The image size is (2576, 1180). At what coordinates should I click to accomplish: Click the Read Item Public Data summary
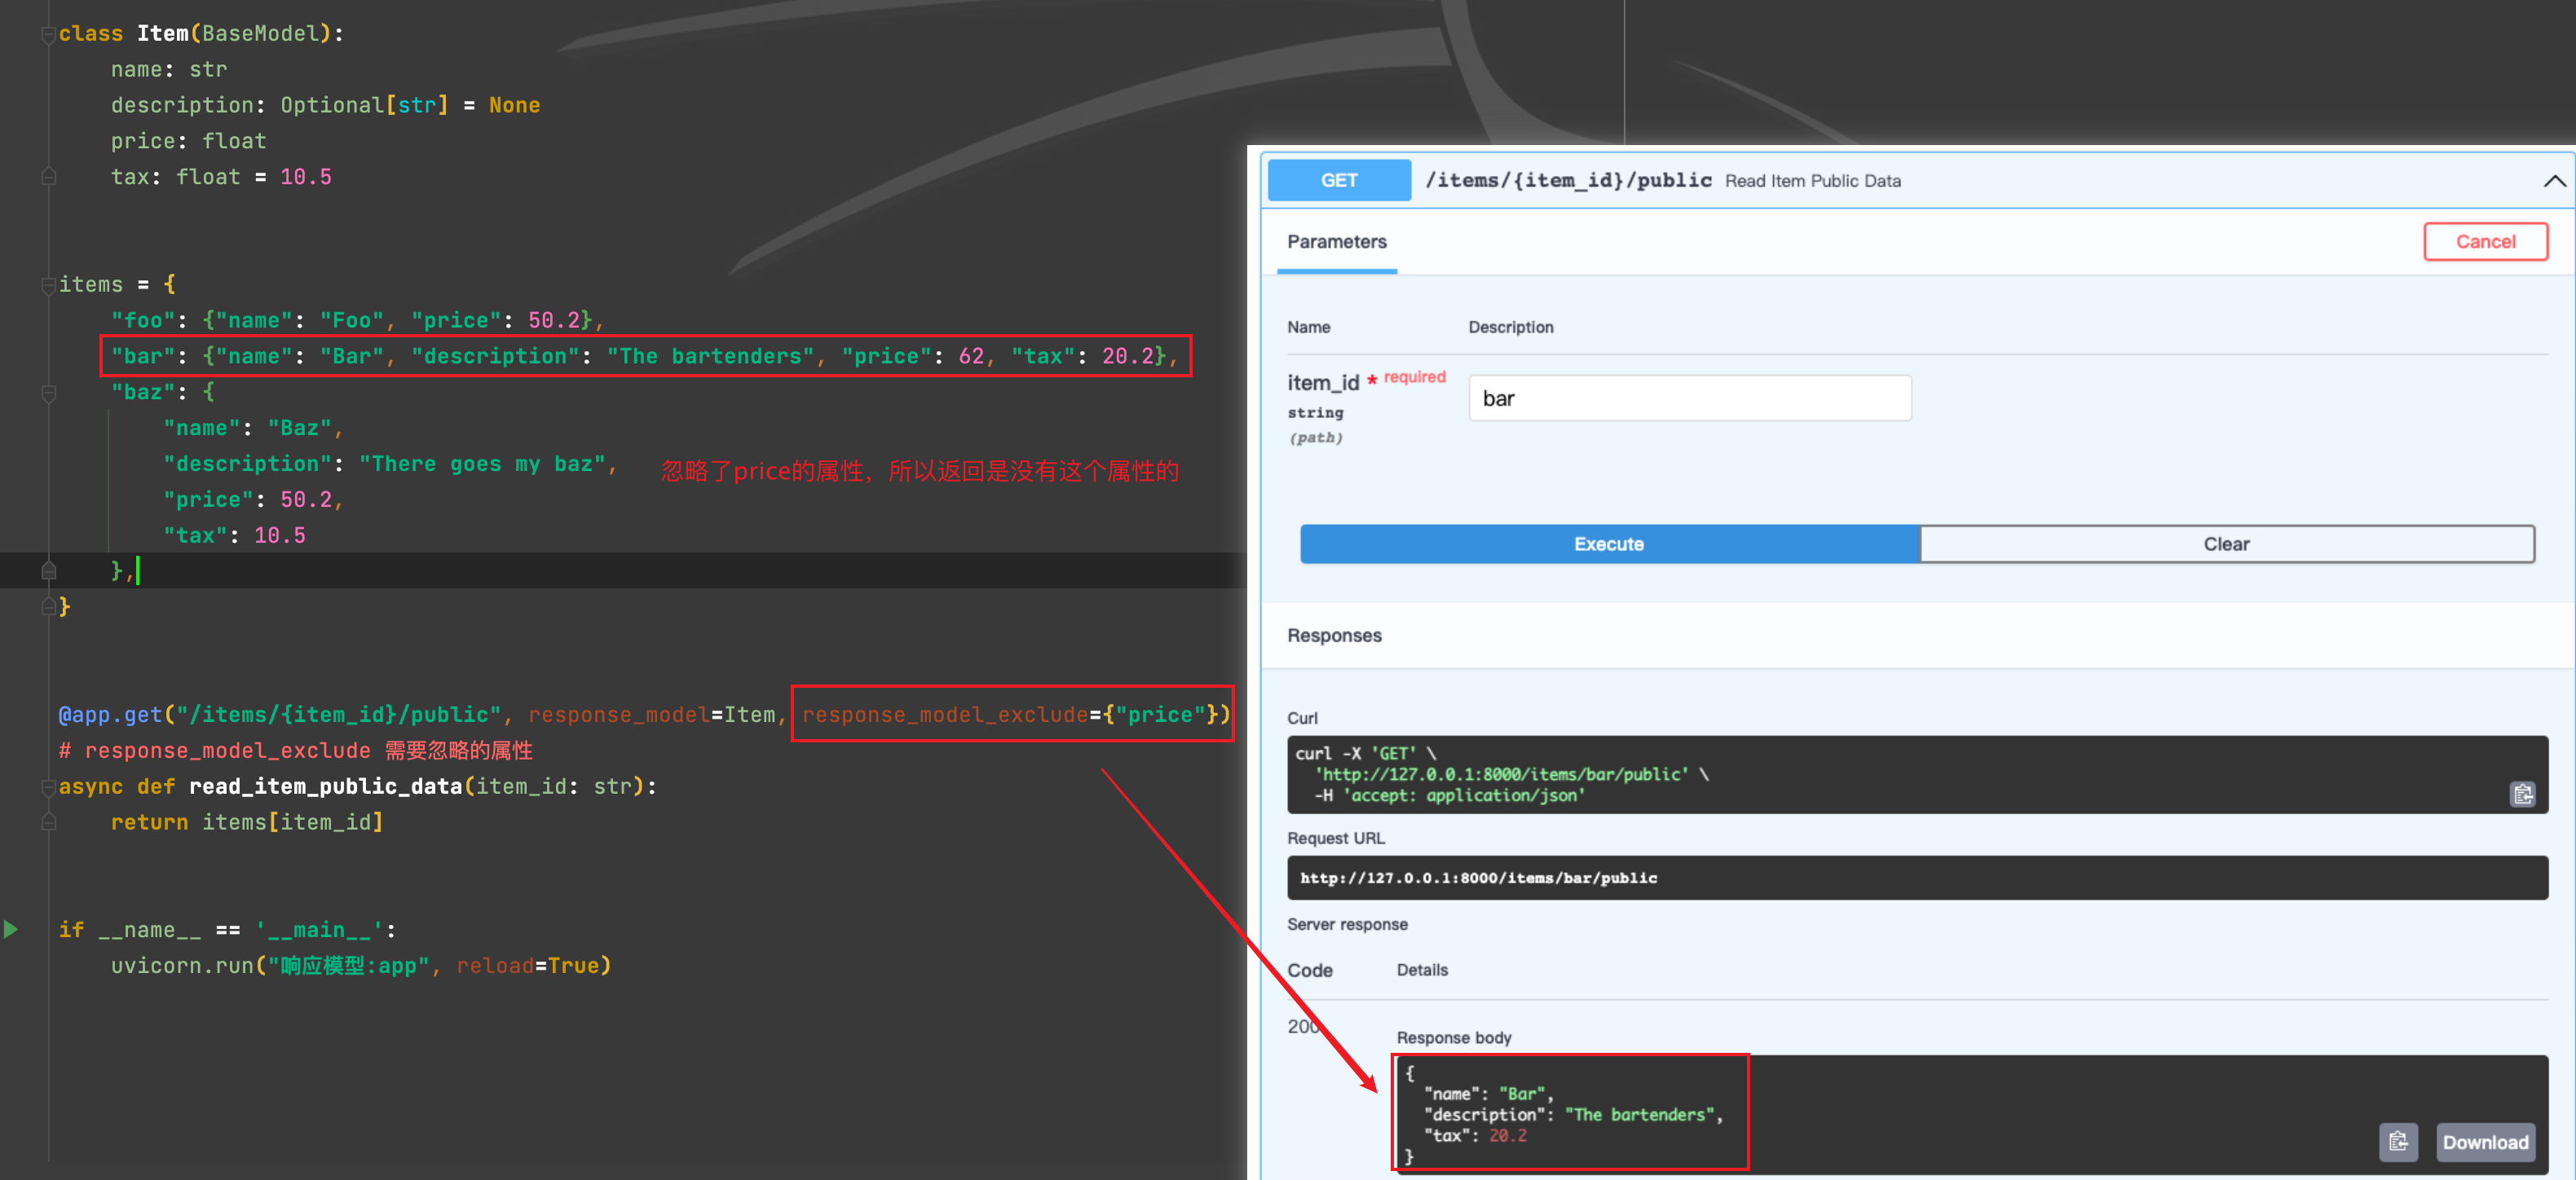coord(1812,181)
